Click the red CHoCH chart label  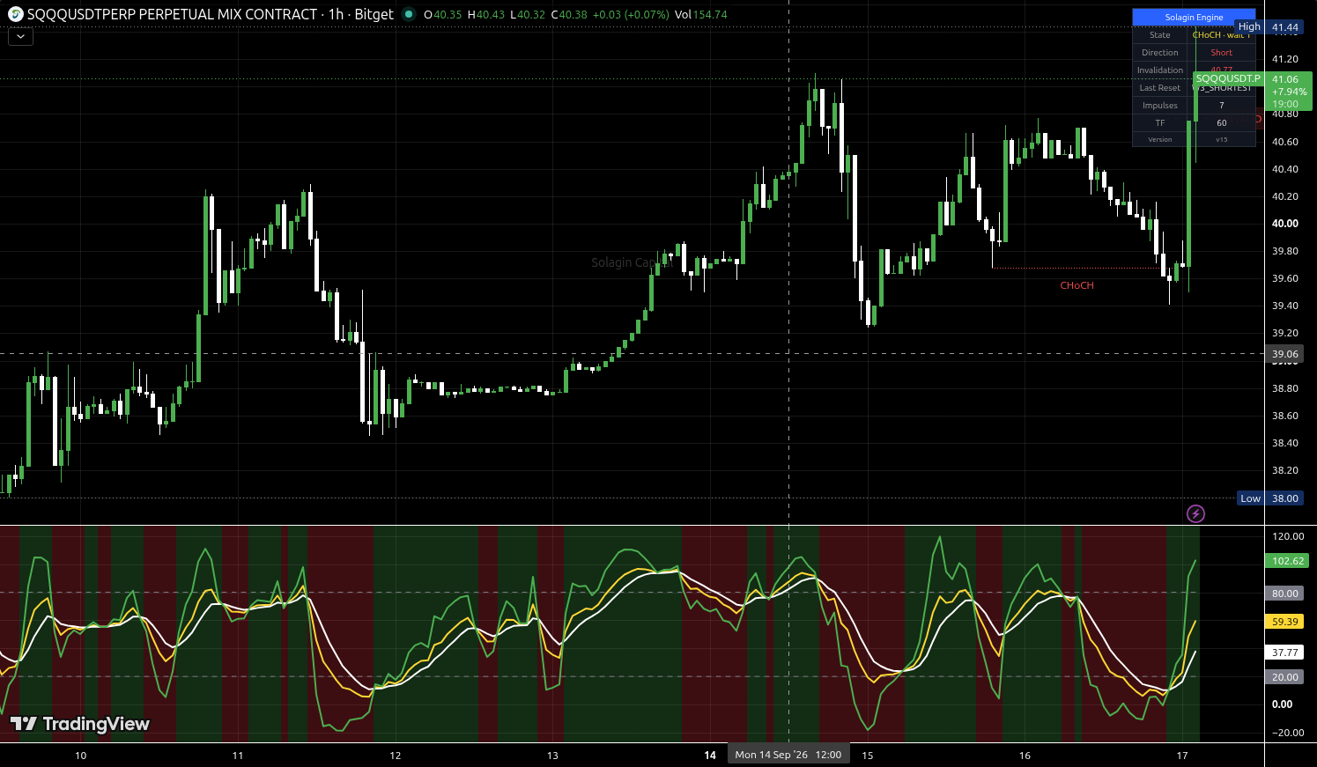tap(1077, 285)
